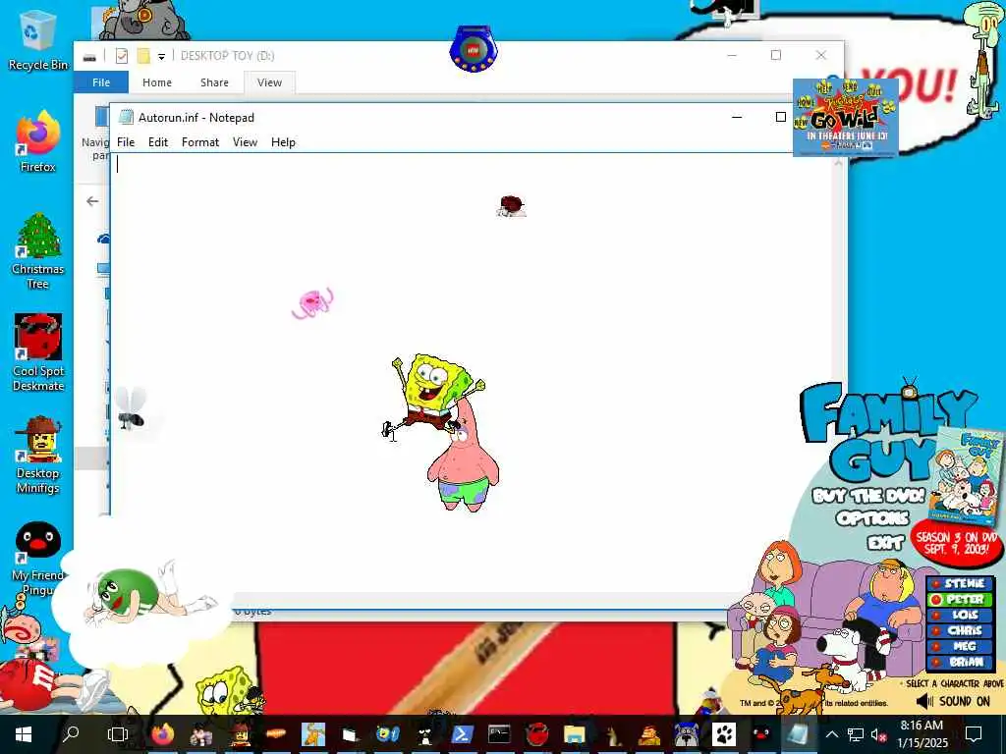Viewport: 1006px width, 754px height.
Task: Click the network tray icon
Action: [x=856, y=734]
